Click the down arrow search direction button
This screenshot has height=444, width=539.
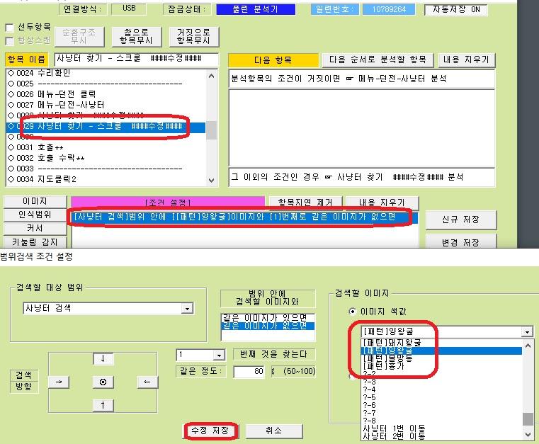pyautogui.click(x=103, y=359)
